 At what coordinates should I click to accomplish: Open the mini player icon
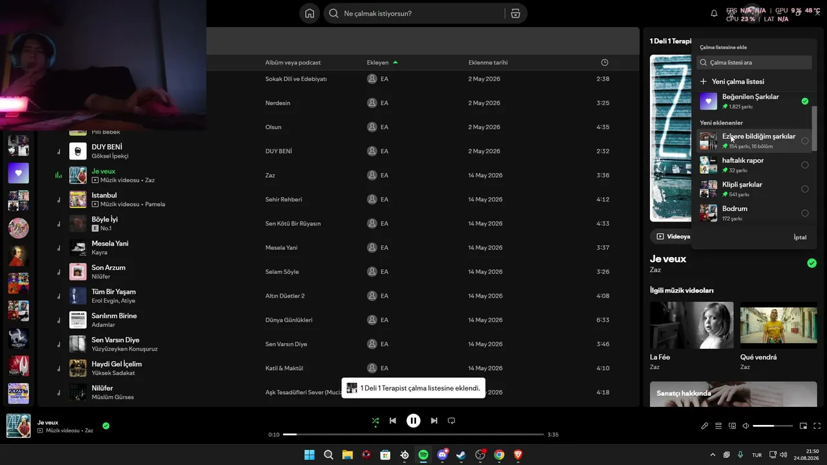tap(804, 426)
